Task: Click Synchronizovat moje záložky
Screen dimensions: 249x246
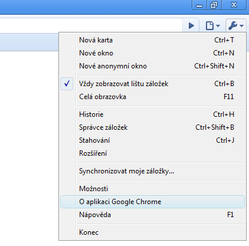Action: pos(152,171)
